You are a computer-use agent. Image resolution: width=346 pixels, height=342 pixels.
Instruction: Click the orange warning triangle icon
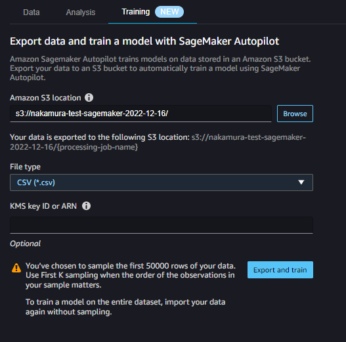[16, 268]
